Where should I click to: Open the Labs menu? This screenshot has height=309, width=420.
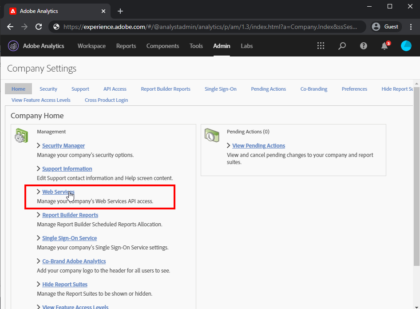click(247, 46)
